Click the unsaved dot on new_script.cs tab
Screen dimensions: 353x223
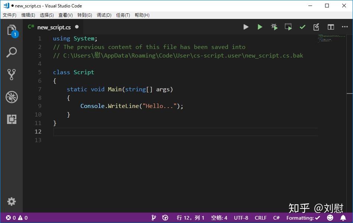tap(77, 27)
